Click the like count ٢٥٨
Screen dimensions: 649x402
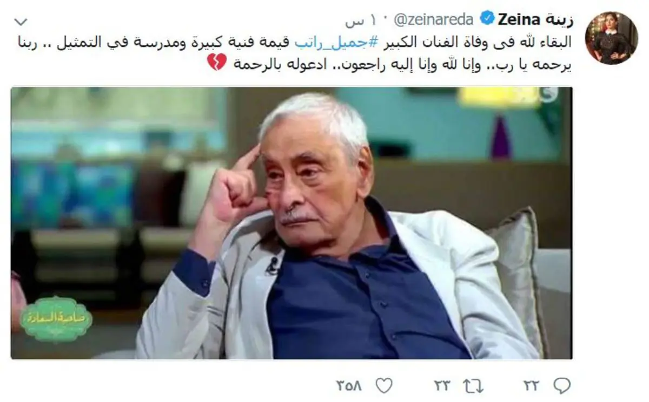(x=354, y=386)
